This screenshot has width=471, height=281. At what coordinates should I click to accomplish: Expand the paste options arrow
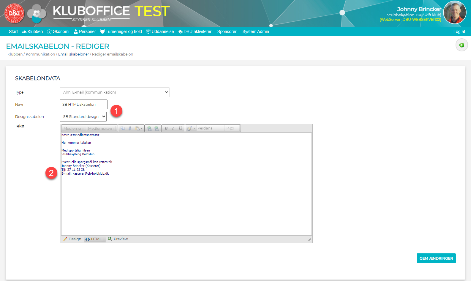[x=142, y=128]
